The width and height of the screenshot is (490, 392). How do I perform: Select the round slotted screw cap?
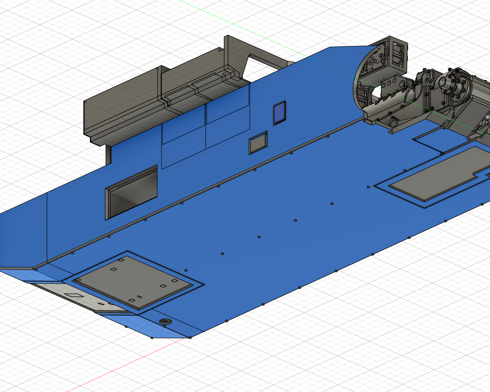[x=165, y=322]
